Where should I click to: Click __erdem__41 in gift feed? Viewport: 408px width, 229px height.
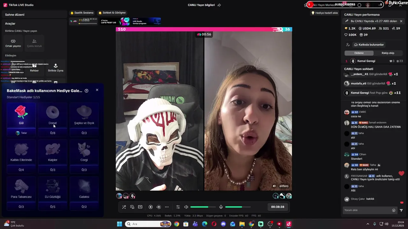pyautogui.click(x=360, y=74)
